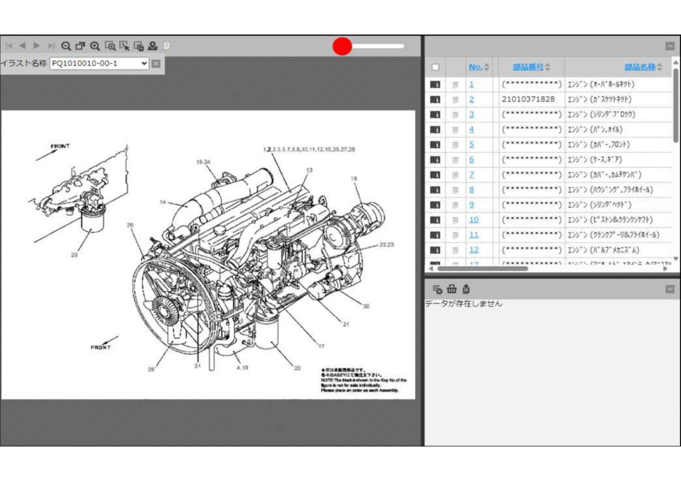The image size is (681, 481).
Task: Select the part number text 21010371828
Action: tap(528, 99)
